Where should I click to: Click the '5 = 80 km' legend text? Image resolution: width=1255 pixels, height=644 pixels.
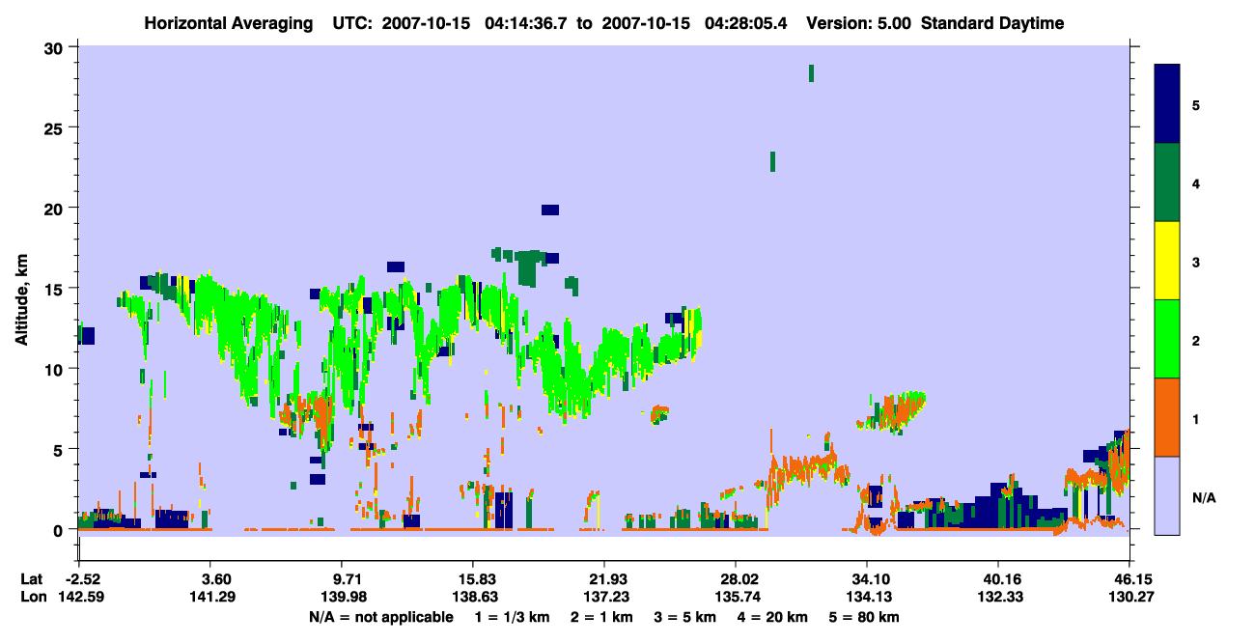(865, 616)
